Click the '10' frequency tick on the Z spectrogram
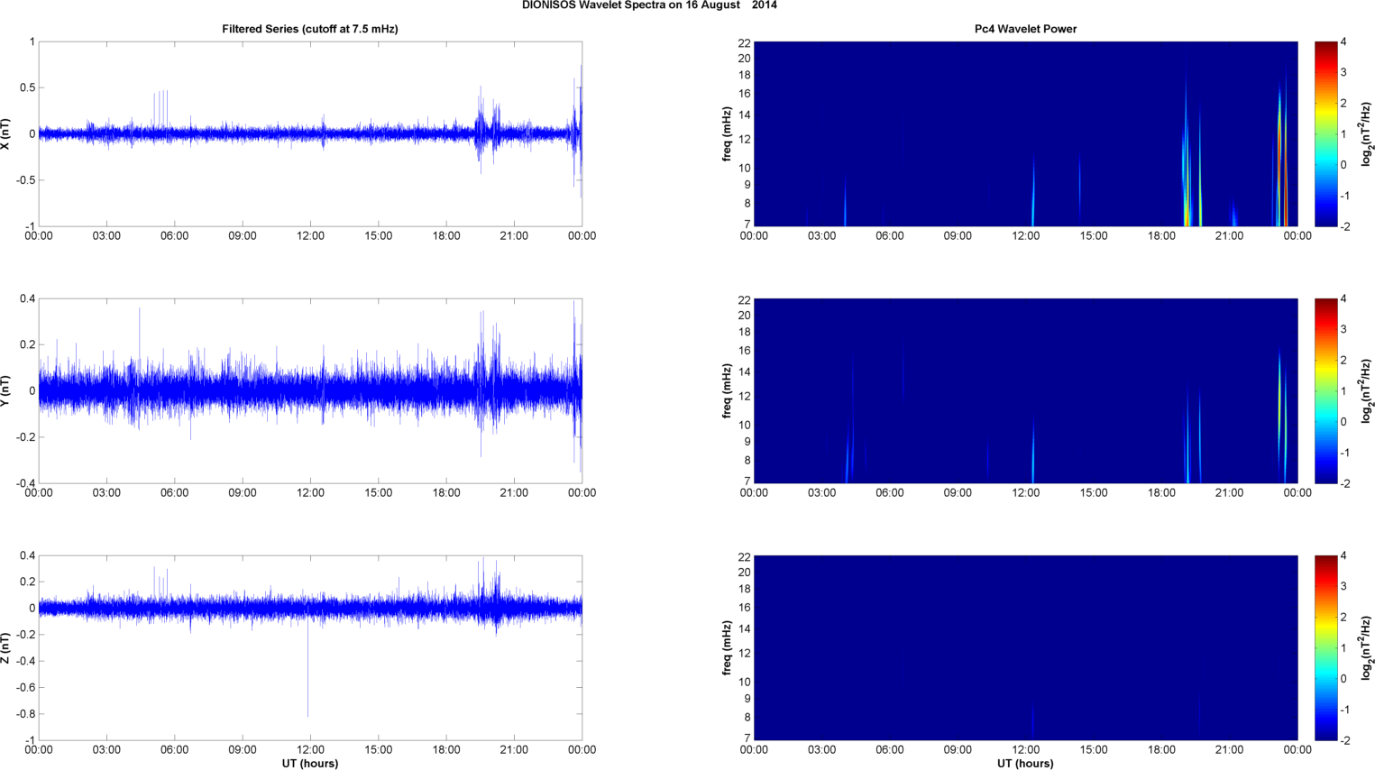The height and width of the screenshot is (770, 1375). click(745, 683)
